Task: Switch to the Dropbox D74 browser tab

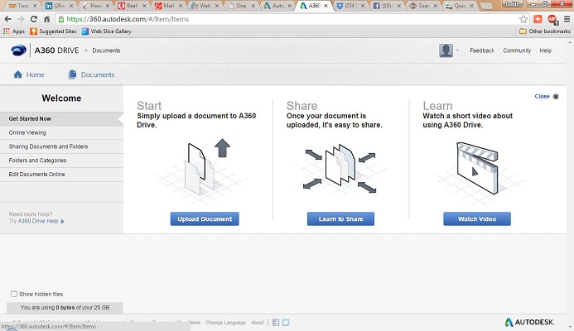Action: [350, 6]
